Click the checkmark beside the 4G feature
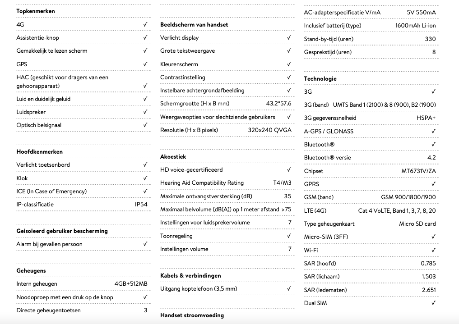Viewport: 459px width, 324px height. pyautogui.click(x=145, y=24)
